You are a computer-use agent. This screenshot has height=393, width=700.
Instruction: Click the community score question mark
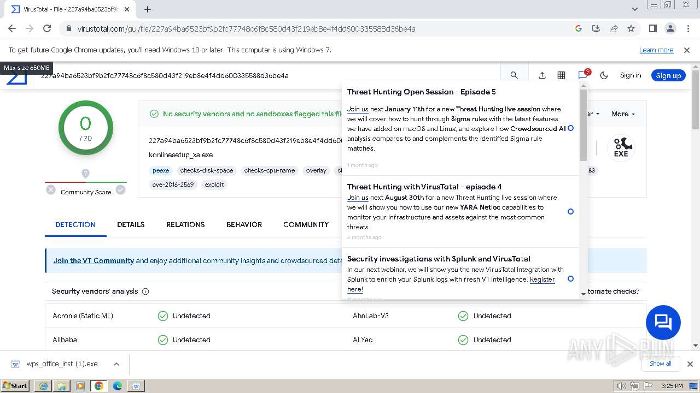click(85, 174)
